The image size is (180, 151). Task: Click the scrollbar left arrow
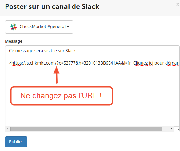click(x=8, y=129)
